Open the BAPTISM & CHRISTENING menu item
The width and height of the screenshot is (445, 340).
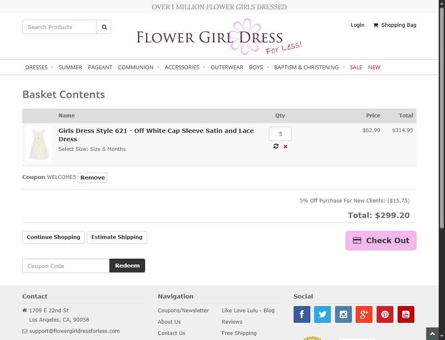tap(306, 67)
